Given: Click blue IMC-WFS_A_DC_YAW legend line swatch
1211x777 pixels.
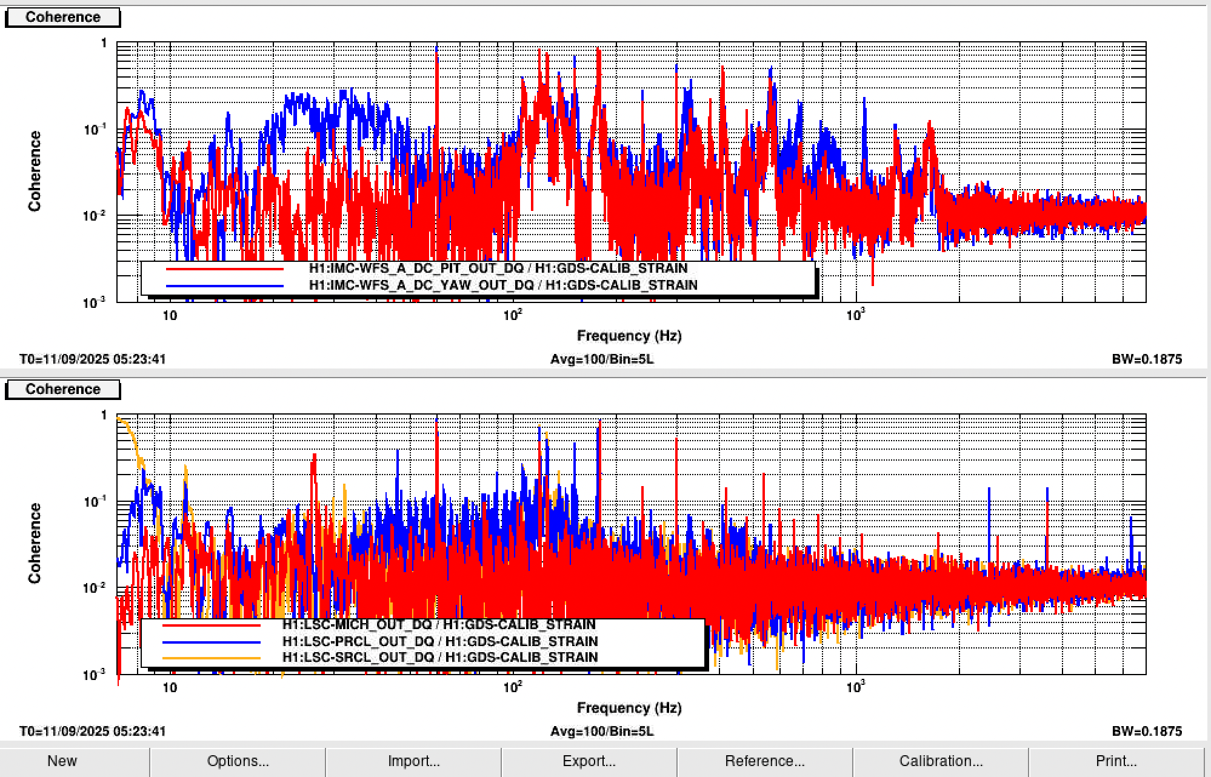Looking at the screenshot, I should coord(224,285).
